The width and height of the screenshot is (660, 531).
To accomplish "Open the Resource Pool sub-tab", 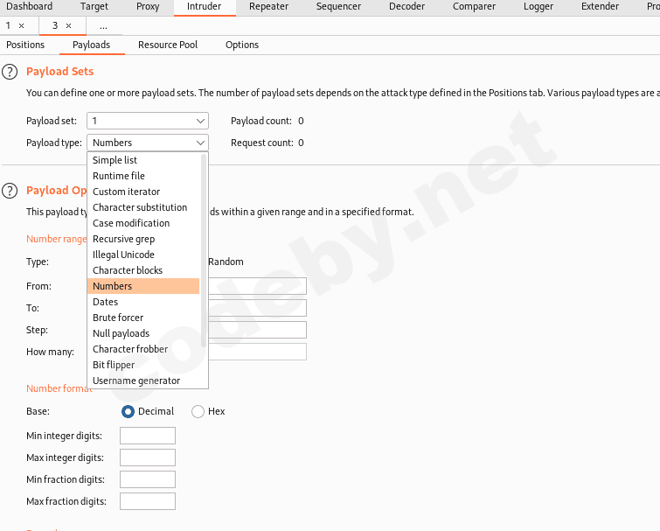I will (168, 45).
